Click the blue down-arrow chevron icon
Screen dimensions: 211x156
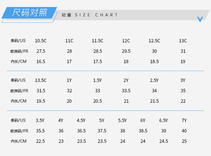200,19
